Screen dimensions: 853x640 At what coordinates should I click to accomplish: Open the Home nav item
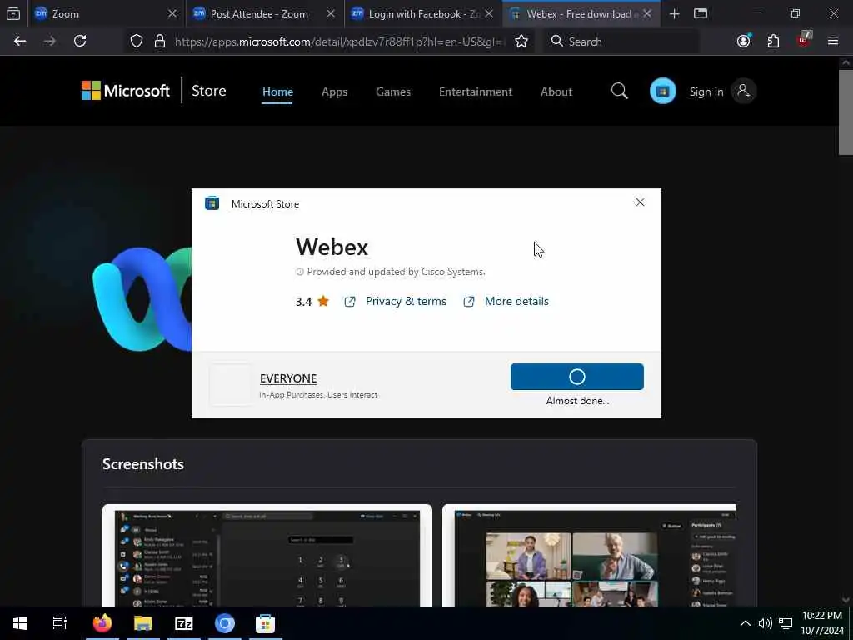(x=277, y=92)
